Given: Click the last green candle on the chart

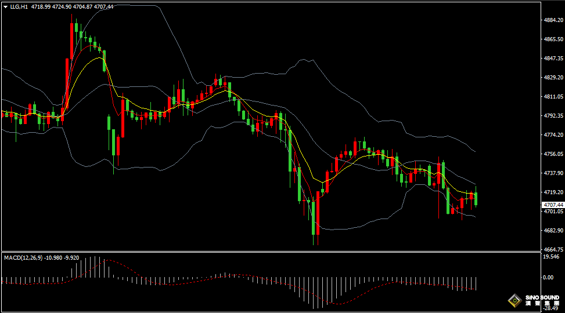Looking at the screenshot, I should [x=476, y=199].
